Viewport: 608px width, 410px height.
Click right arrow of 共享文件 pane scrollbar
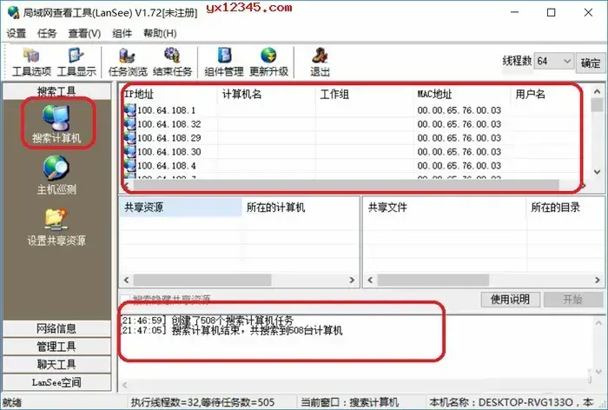tap(598, 280)
